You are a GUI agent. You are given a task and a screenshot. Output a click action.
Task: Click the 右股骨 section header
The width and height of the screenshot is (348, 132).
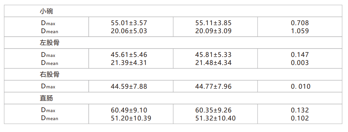(49, 74)
